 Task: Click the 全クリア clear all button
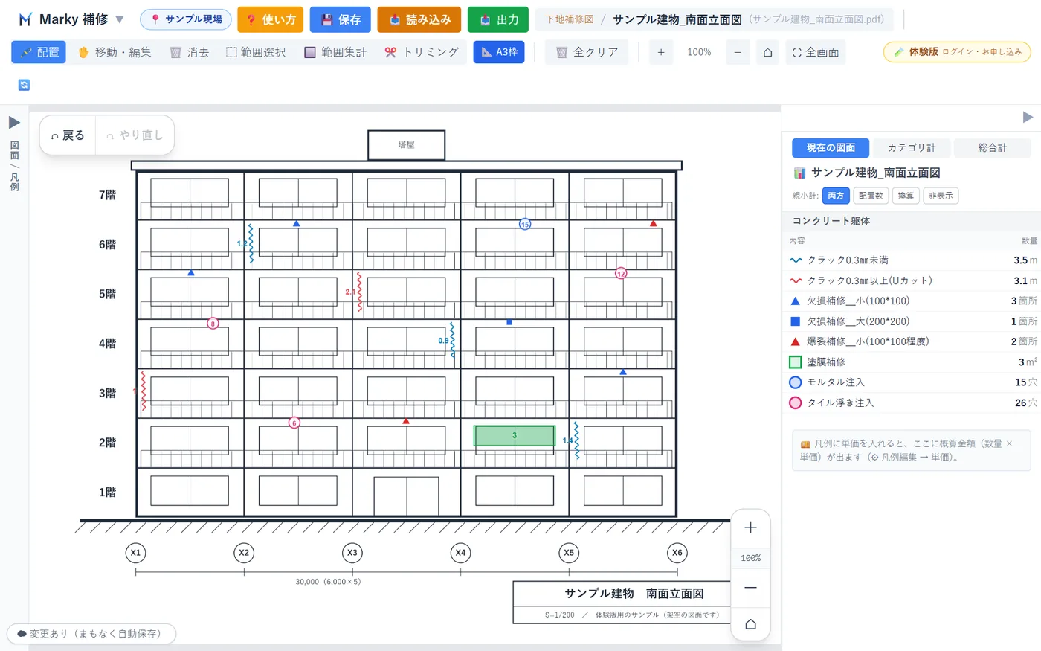(587, 52)
